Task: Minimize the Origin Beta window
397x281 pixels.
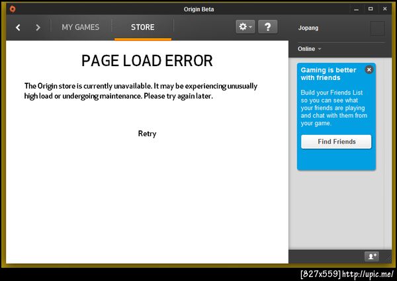Action: point(356,9)
